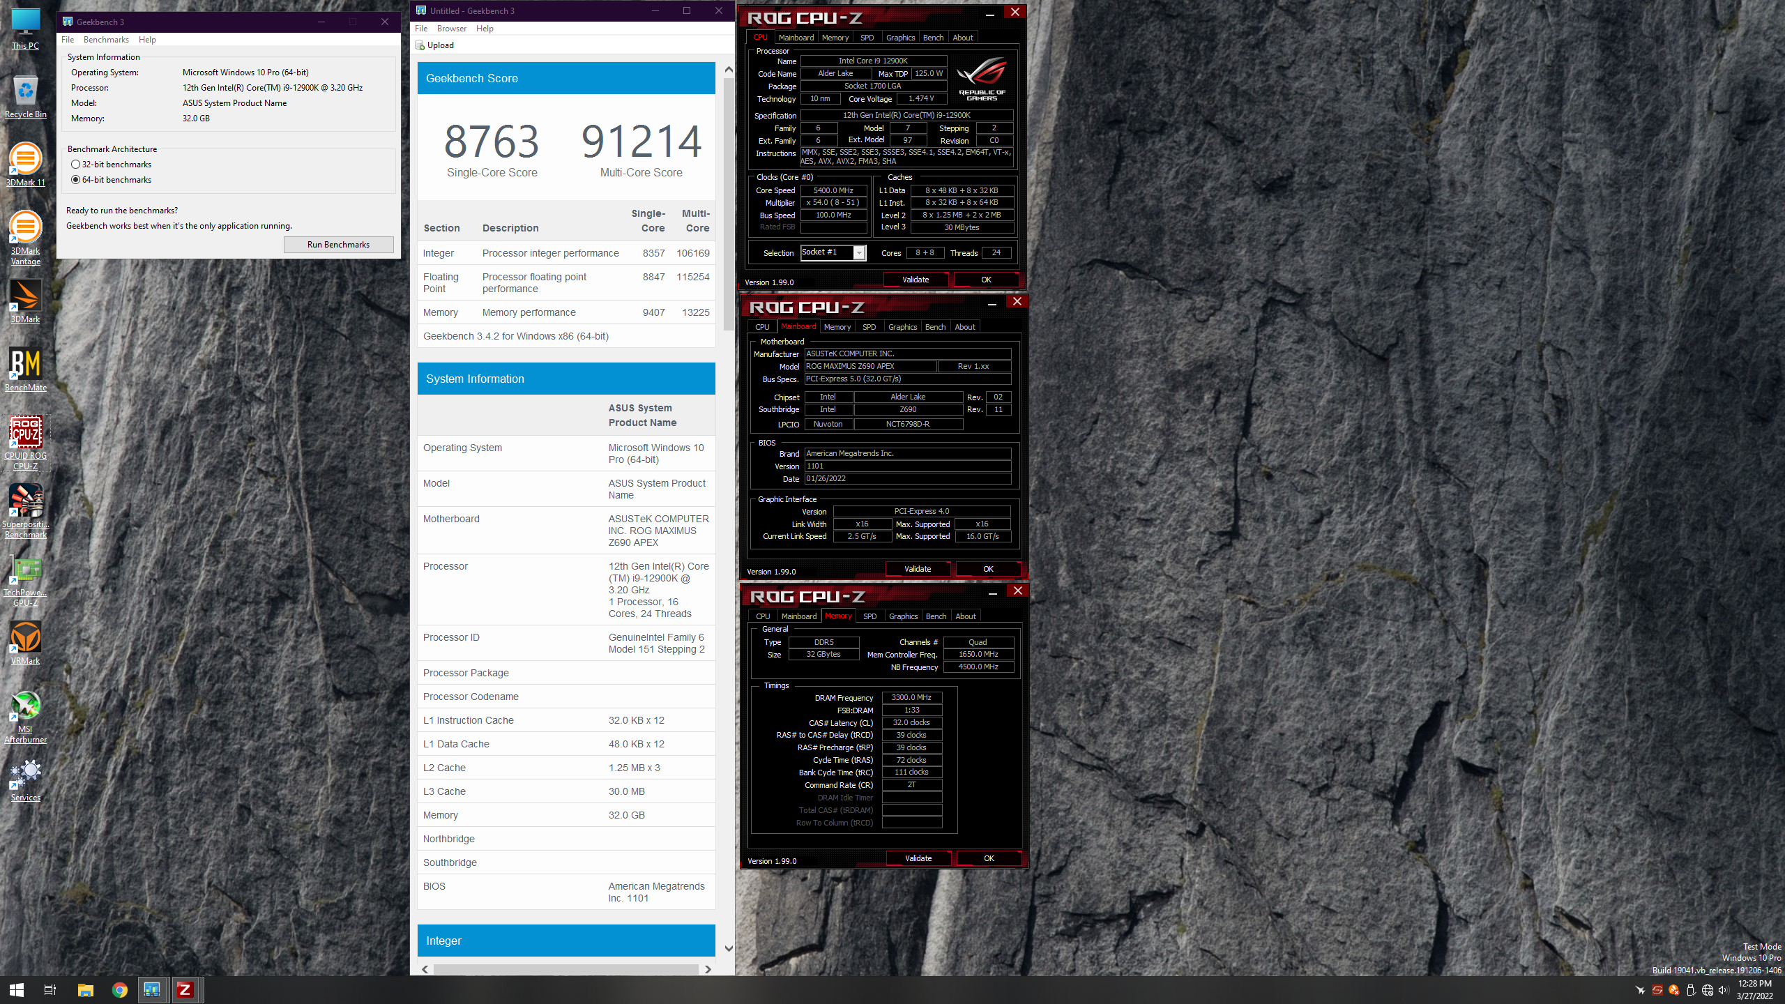Click Geekbench results vertical scrollbar thumb
The width and height of the screenshot is (1785, 1004).
click(x=728, y=204)
